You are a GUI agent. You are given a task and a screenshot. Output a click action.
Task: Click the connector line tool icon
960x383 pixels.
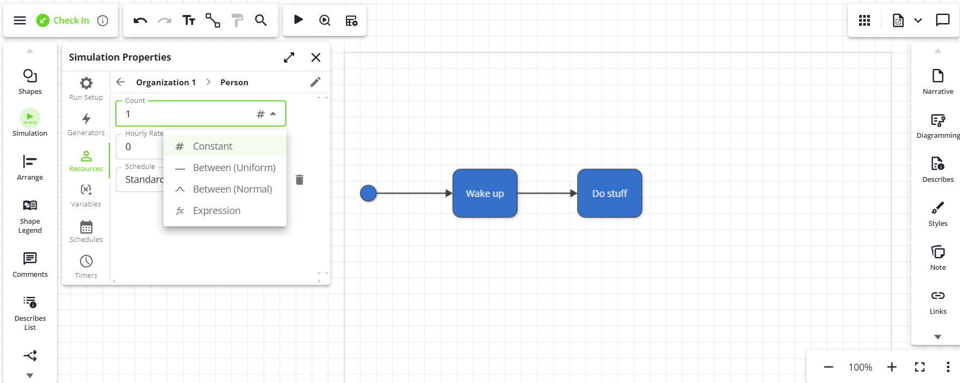[x=213, y=20]
